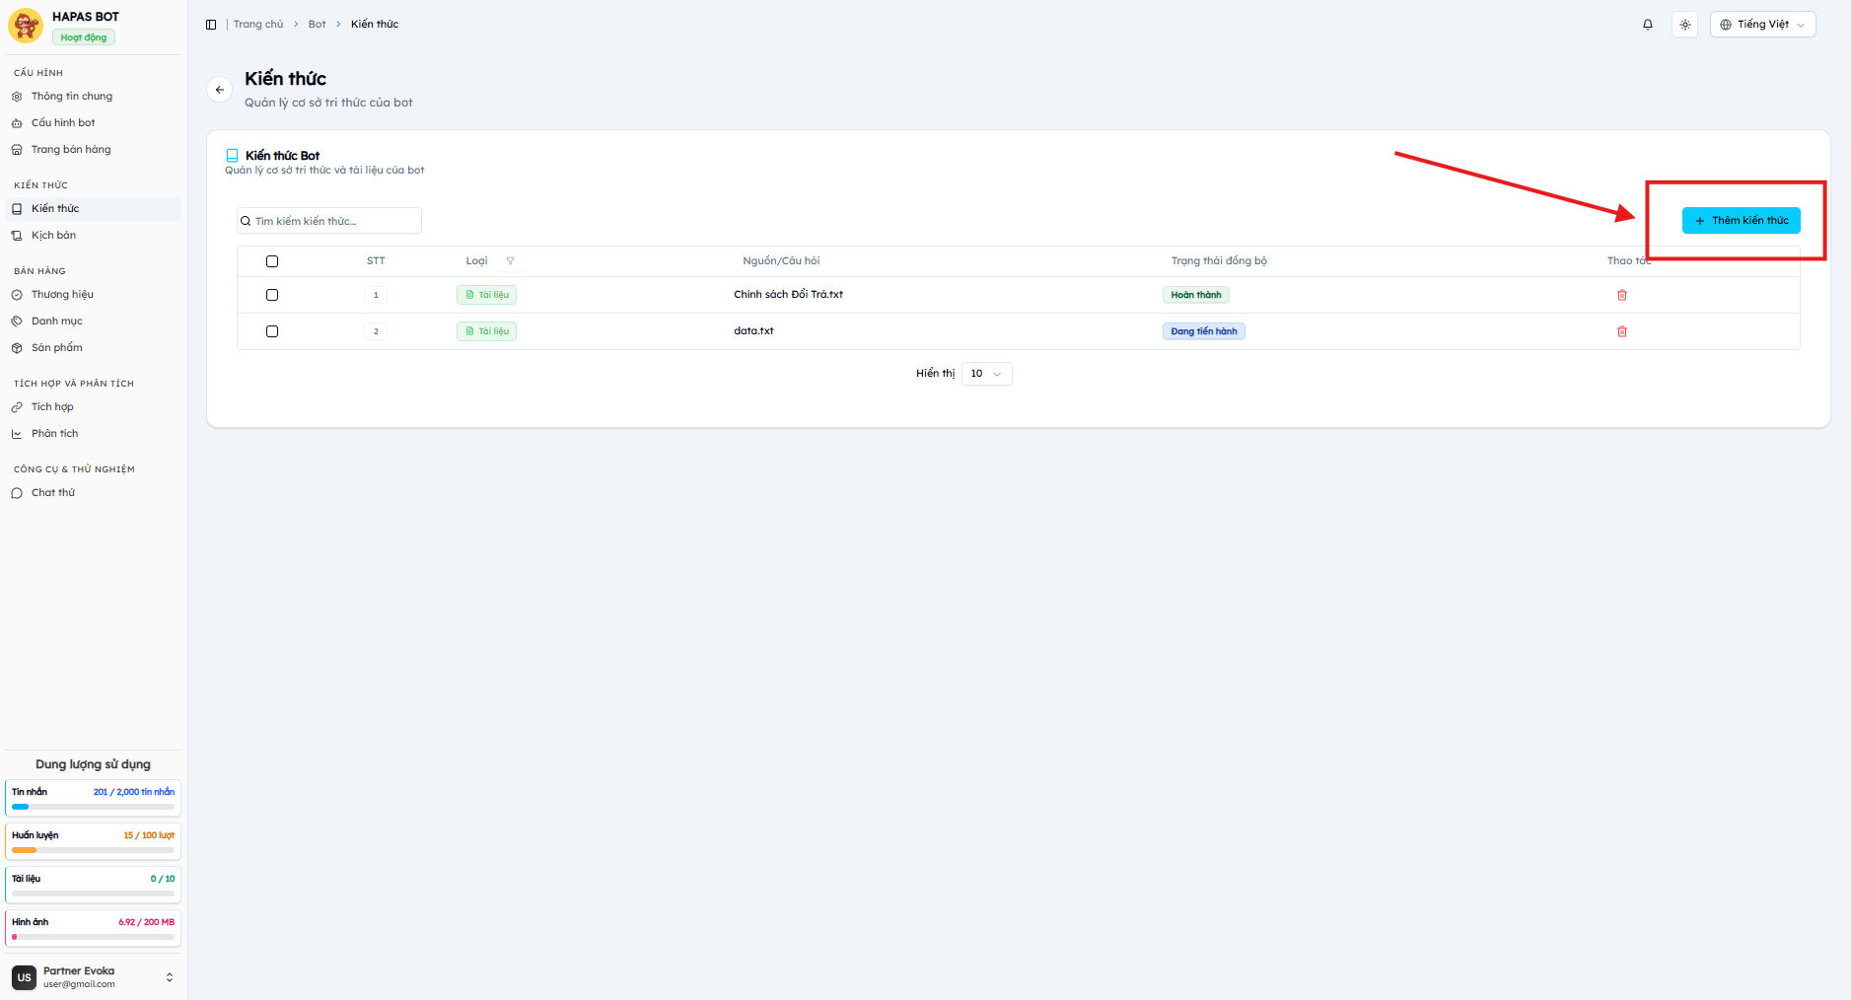Open Danh mục in sidebar
Viewport: 1851px width, 1000px height.
coord(93,321)
